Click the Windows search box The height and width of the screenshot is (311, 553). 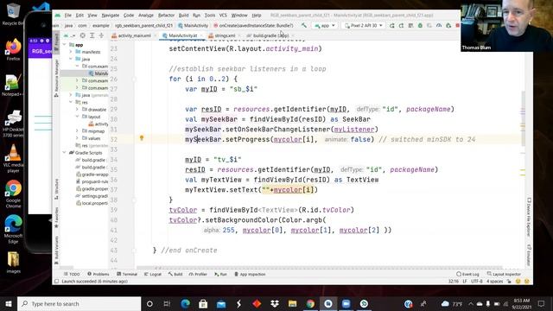coord(79,303)
